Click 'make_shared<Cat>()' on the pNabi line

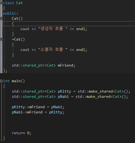click(x=106, y=97)
